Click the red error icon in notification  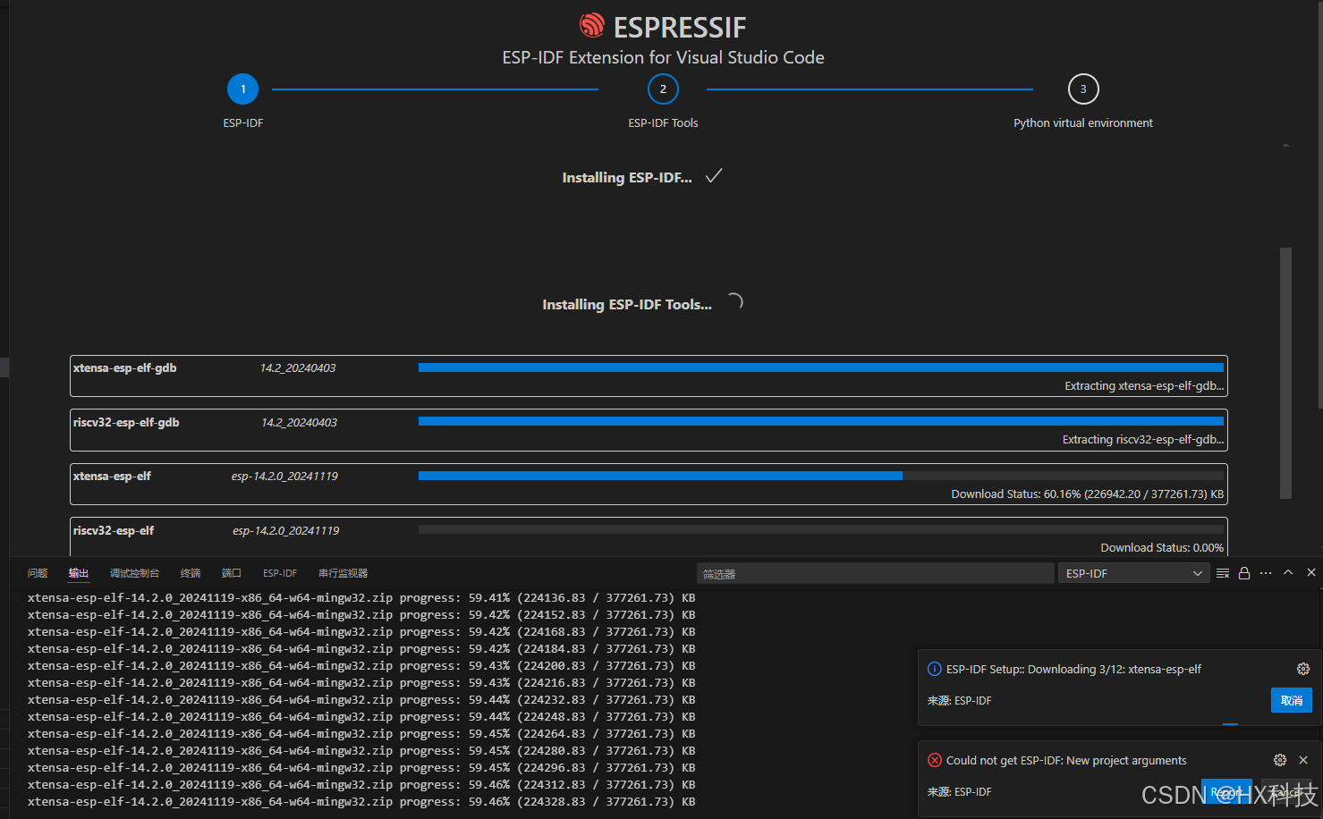(935, 760)
